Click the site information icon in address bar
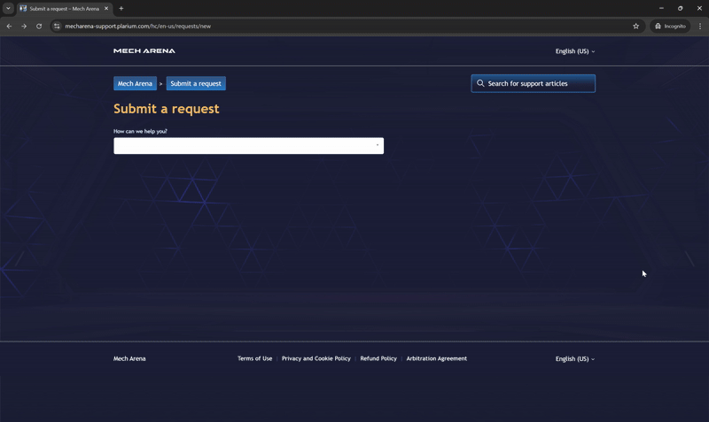The image size is (709, 422). [57, 27]
